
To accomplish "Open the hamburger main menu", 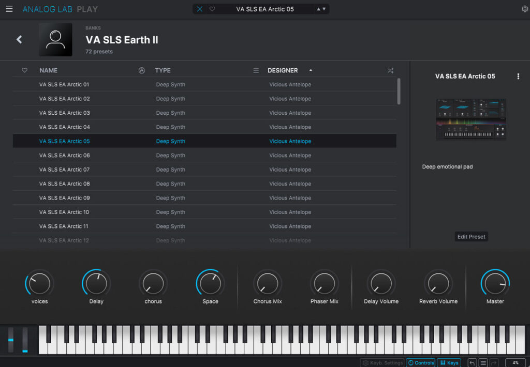I will point(9,9).
